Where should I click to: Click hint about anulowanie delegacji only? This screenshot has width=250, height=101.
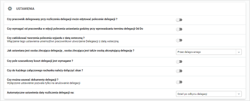point(44,83)
